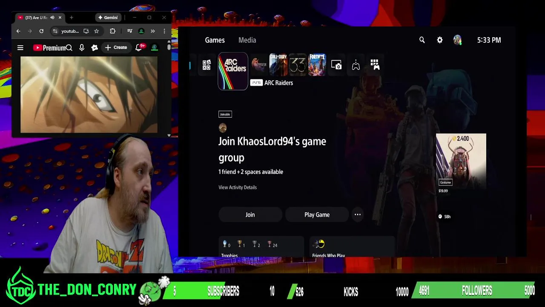Open PlayStation settings gear
Screen dimensions: 545x307
440,40
